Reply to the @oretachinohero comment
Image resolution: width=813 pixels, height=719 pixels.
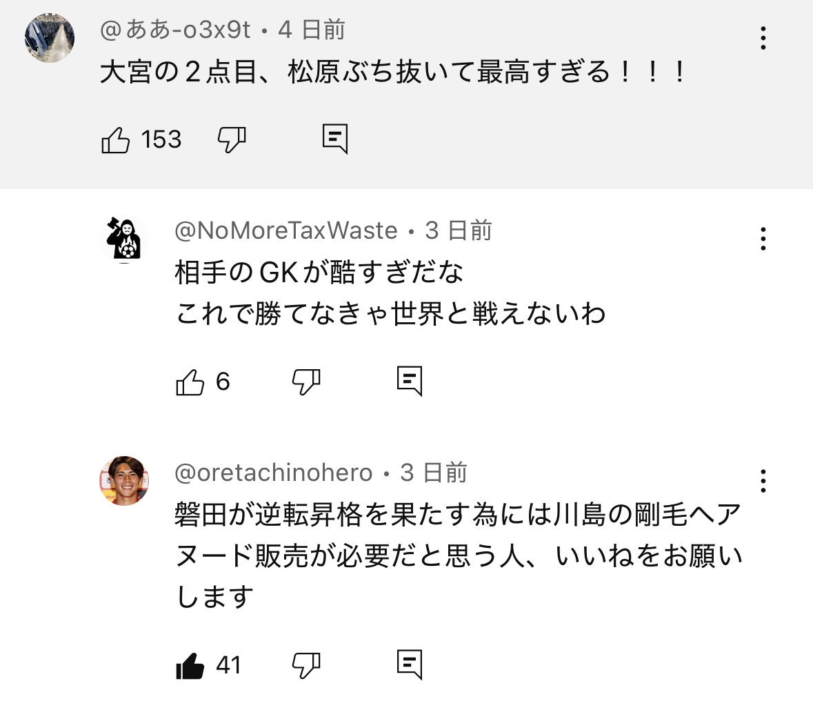[410, 664]
